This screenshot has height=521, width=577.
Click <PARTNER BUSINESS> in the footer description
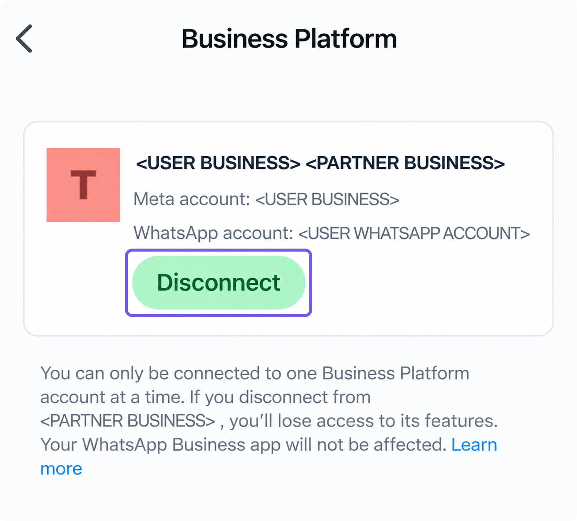128,421
